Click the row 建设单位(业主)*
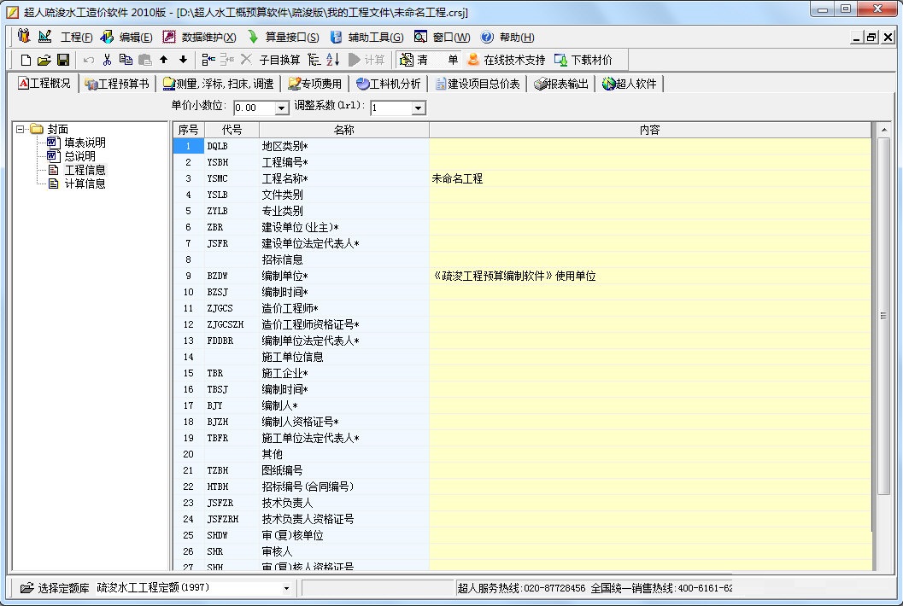903x606 pixels. [522, 227]
